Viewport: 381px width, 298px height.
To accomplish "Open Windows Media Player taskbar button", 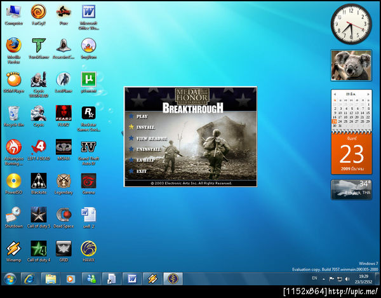I will coord(70,279).
